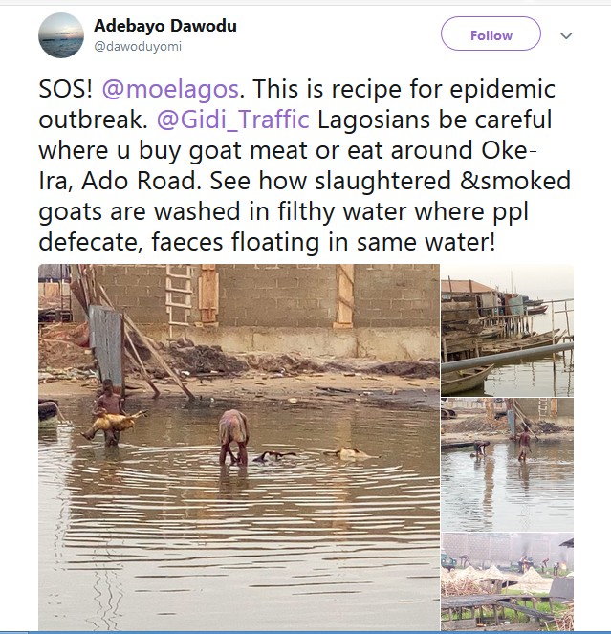
Task: View the middle-right thumbnail of people wading
Action: [507, 465]
